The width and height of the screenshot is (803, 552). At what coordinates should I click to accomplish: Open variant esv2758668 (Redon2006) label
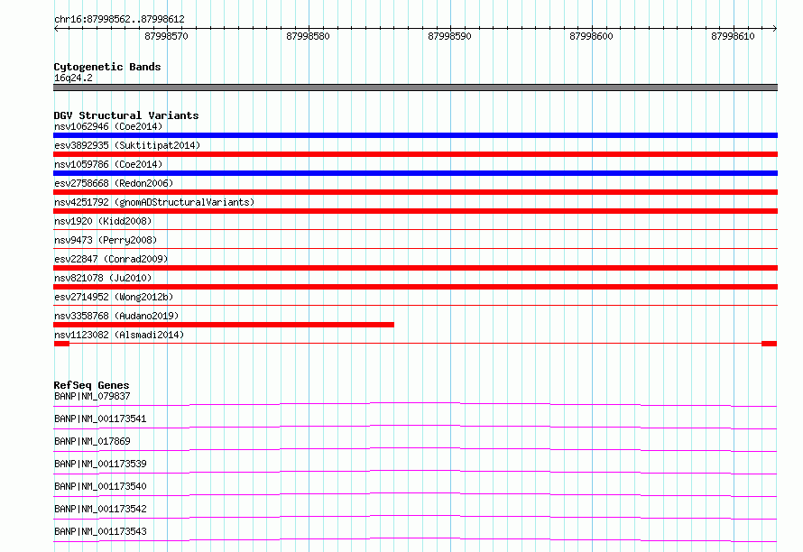(x=114, y=183)
